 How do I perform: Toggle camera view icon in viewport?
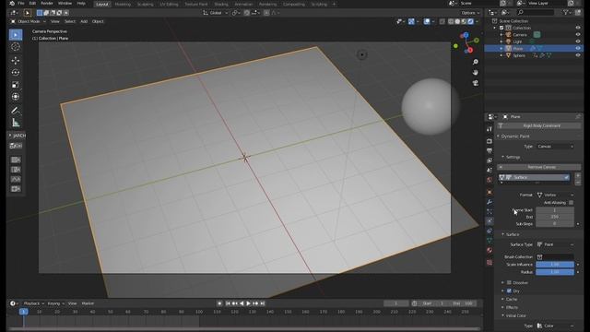[x=476, y=83]
